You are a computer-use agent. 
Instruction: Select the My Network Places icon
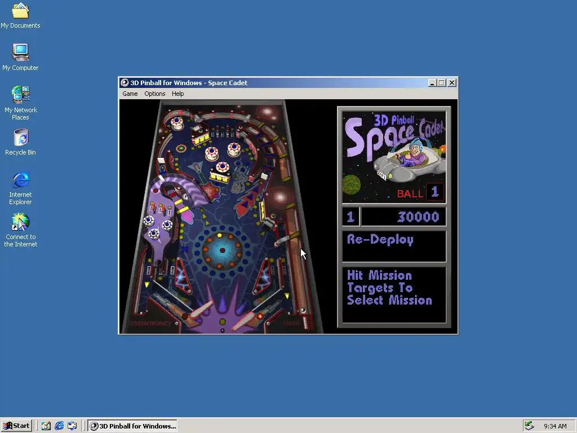(x=21, y=103)
